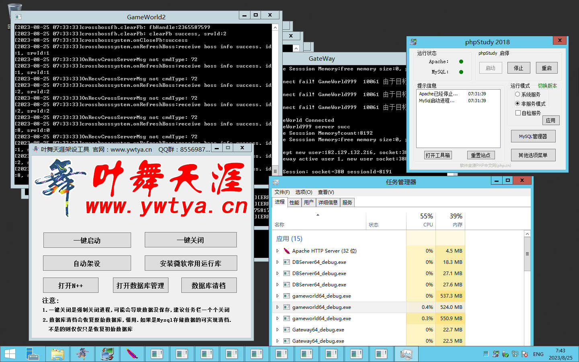The image size is (579, 362).
Task: Click the Apache feather icon in Task Manager
Action: 287,251
